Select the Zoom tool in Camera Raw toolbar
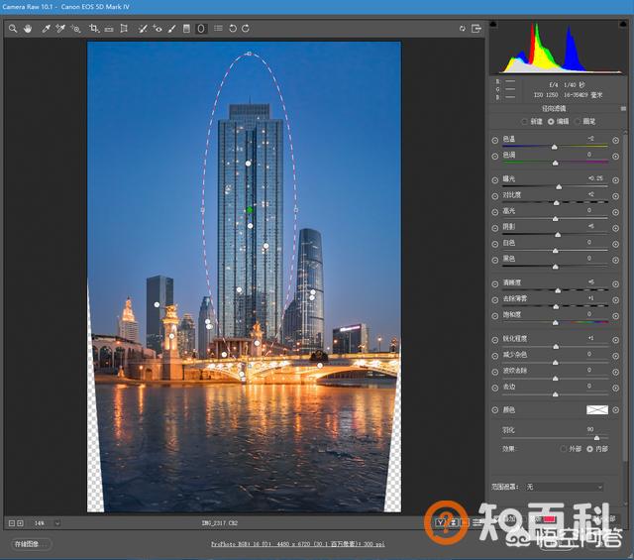Screen dimensions: 634x560 point(13,29)
